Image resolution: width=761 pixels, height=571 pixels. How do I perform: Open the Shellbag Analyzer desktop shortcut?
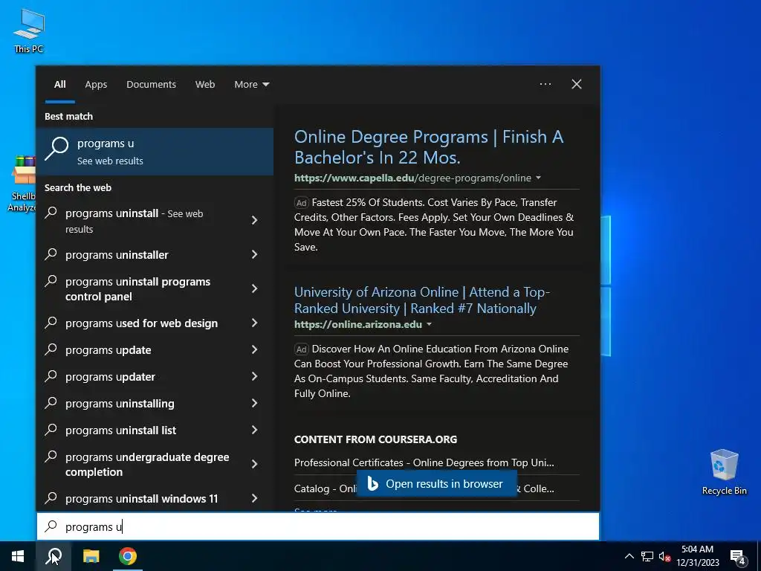pos(22,184)
